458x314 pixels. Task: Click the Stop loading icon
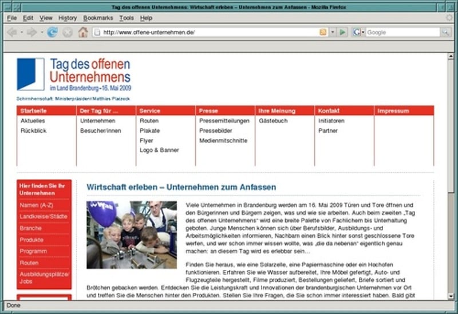pos(68,32)
